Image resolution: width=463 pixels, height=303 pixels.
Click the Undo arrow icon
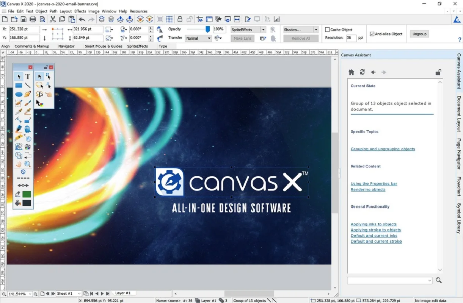(x=82, y=19)
